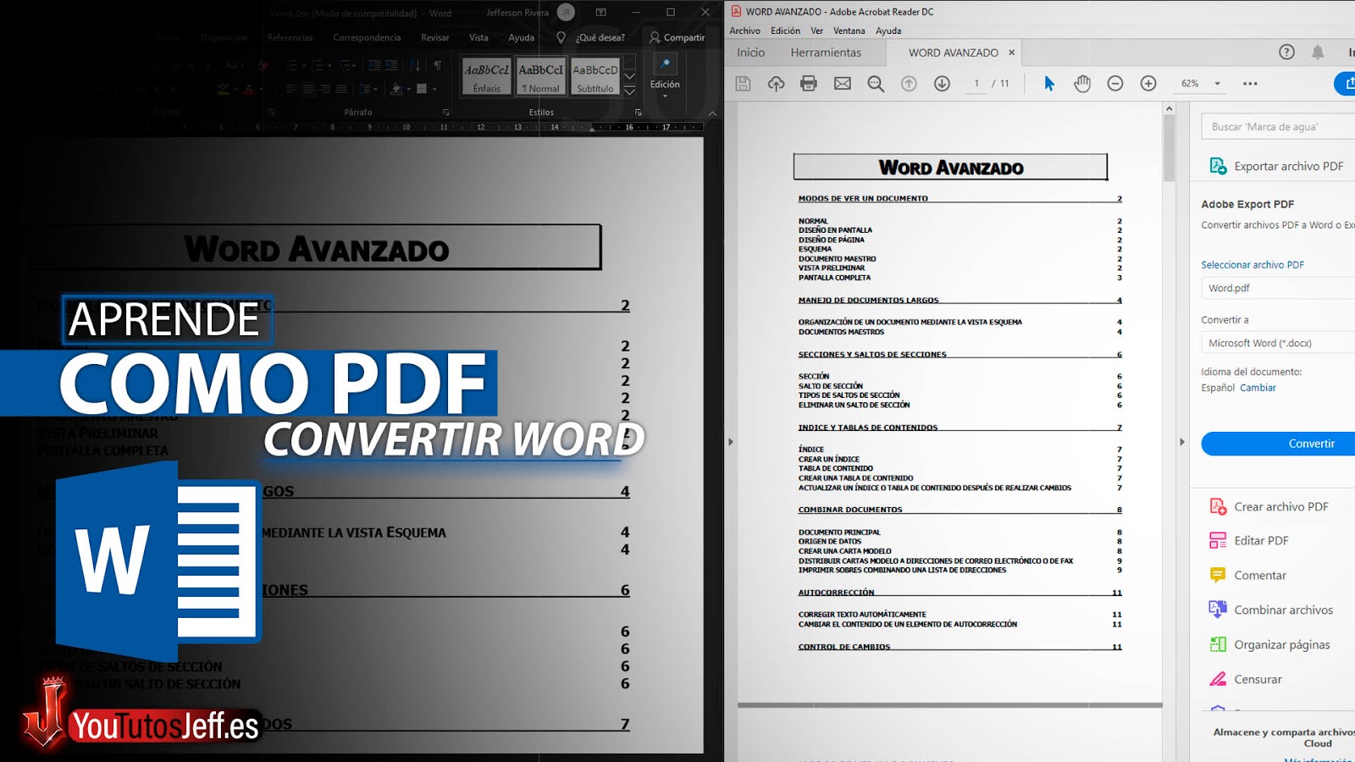
Task: Open the Revisar tab in Word
Action: (435, 37)
